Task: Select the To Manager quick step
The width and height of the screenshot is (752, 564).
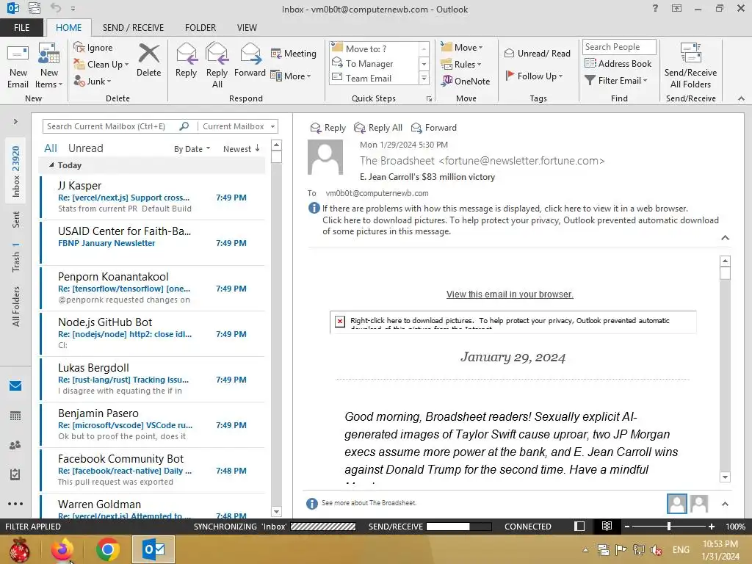Action: (x=374, y=63)
